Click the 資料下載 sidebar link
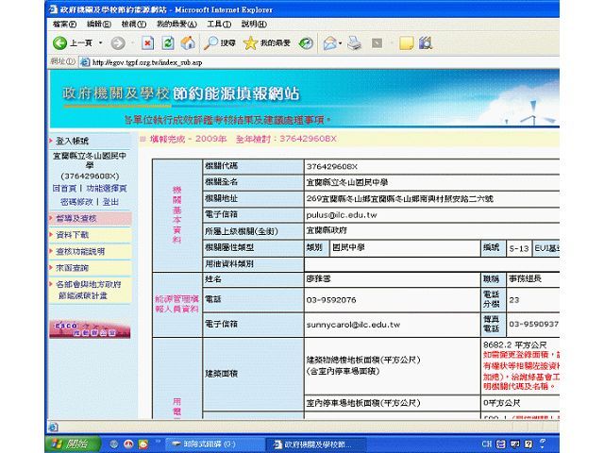Viewport: 604px width, 453px height. 73,234
